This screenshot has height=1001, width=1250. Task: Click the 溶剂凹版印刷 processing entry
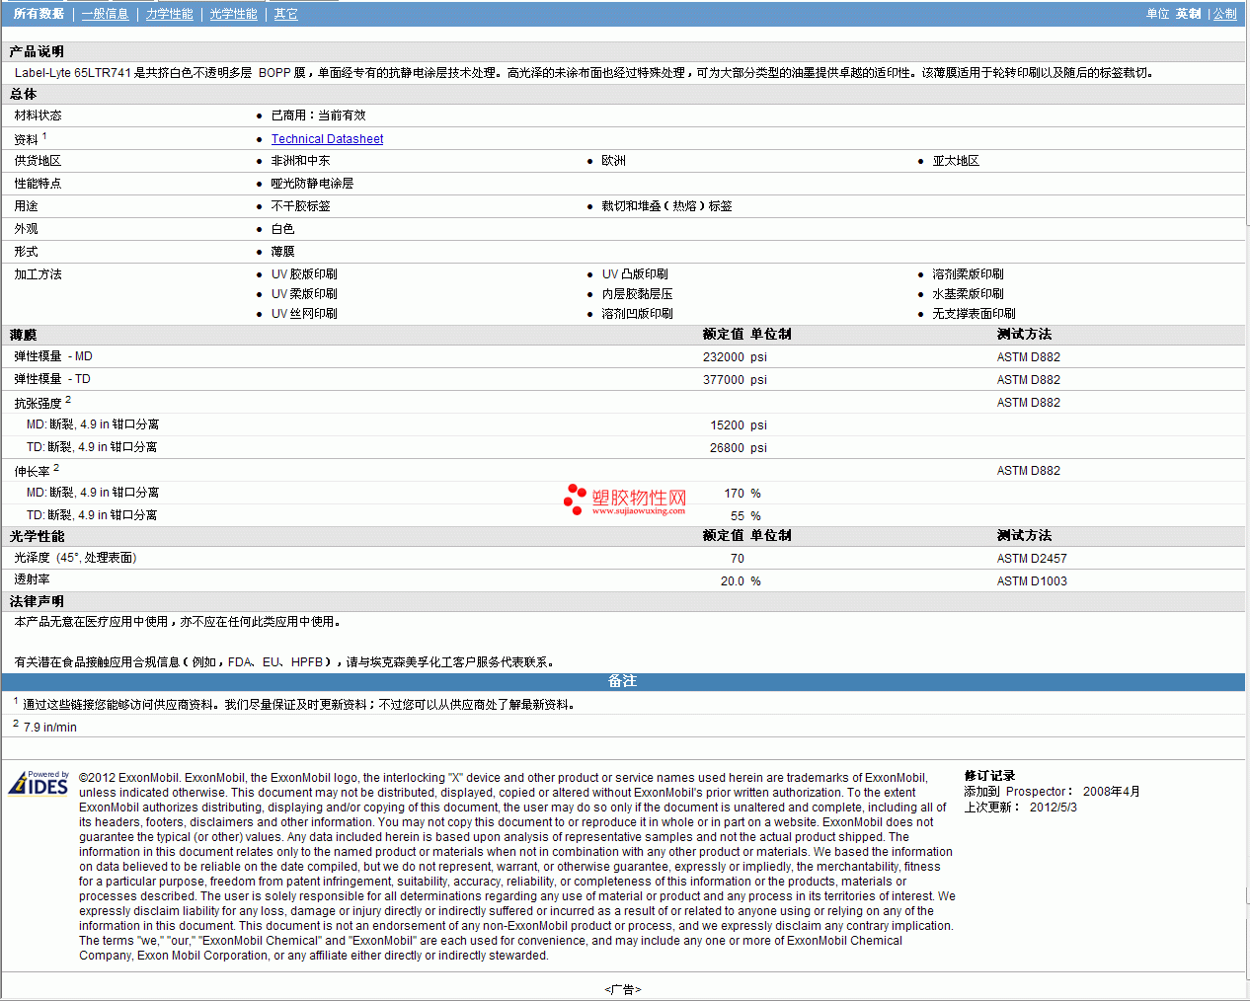(637, 314)
